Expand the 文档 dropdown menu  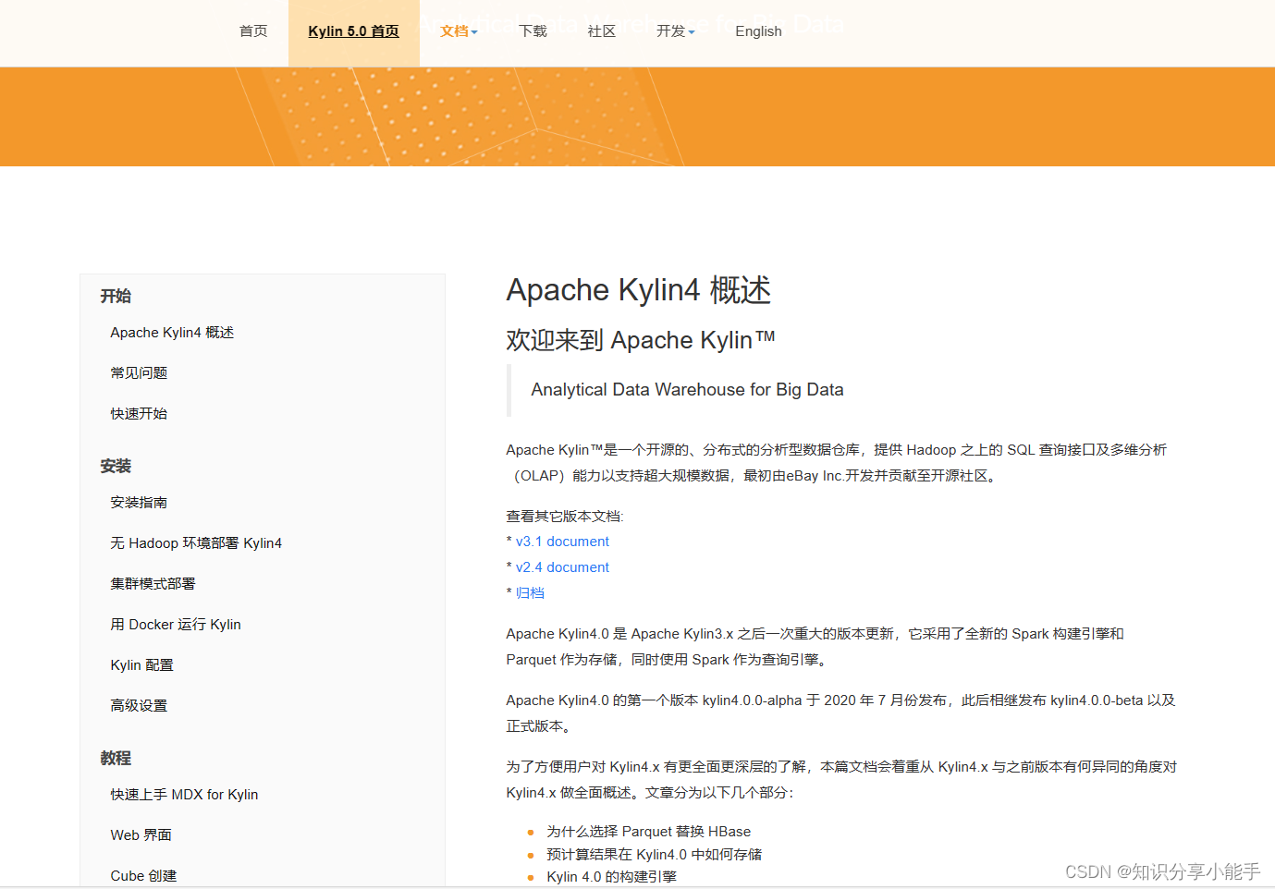(x=459, y=31)
